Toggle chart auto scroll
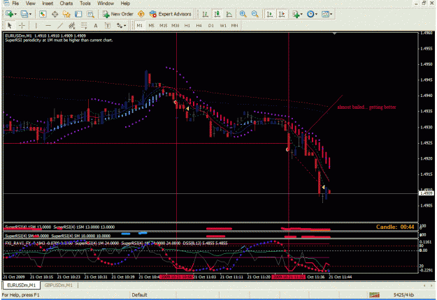Screen dimensions: 437x300 point(270,14)
